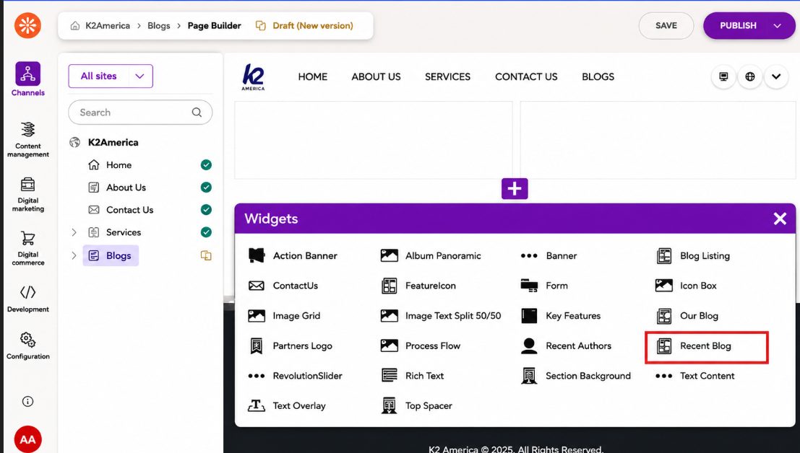Add the Our Blog widget
Image resolution: width=800 pixels, height=453 pixels.
point(687,315)
